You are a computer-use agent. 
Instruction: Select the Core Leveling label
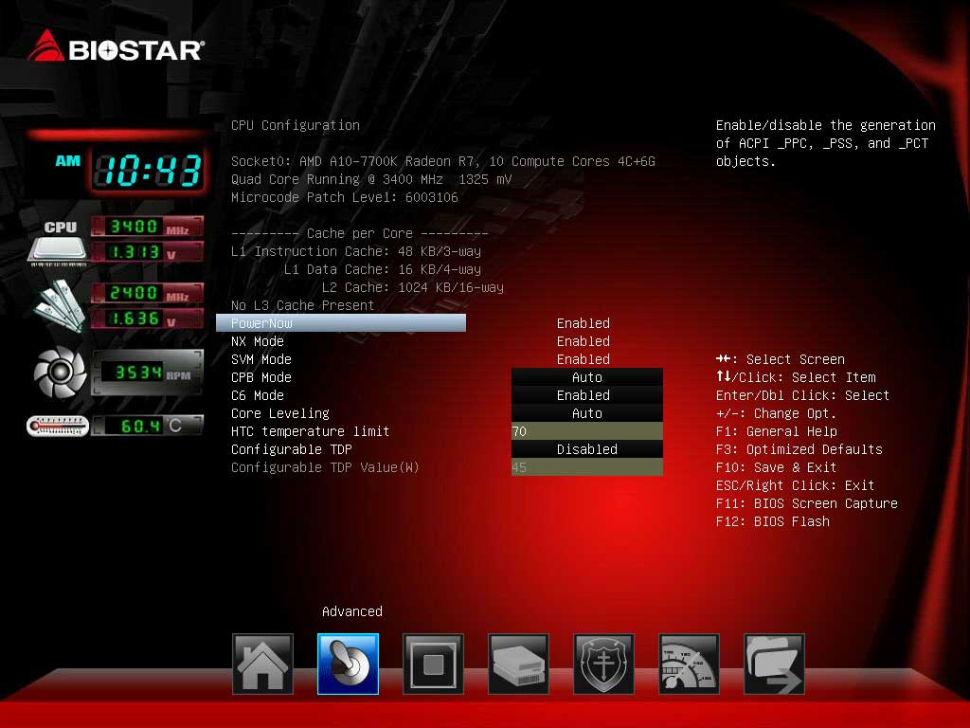(x=280, y=413)
